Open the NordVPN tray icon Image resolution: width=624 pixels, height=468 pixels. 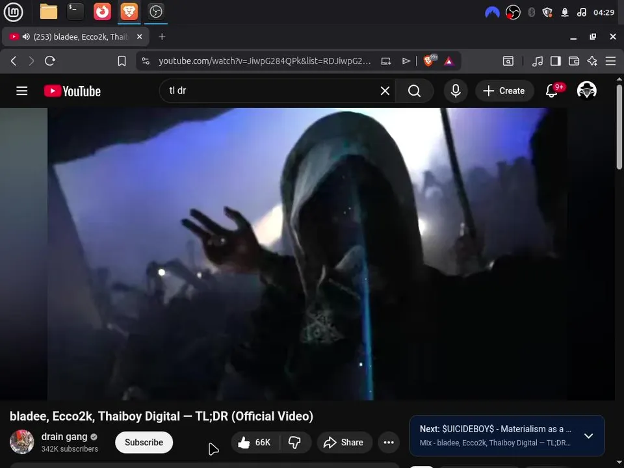point(492,12)
